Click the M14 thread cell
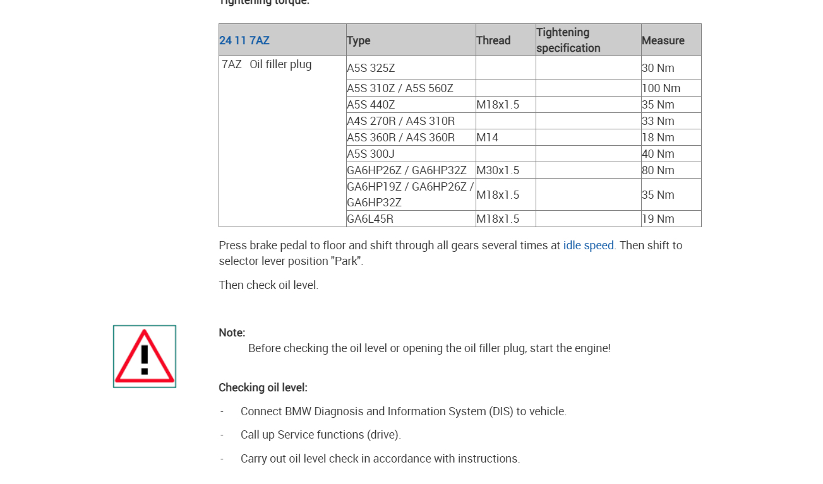The height and width of the screenshot is (484, 823). point(488,138)
